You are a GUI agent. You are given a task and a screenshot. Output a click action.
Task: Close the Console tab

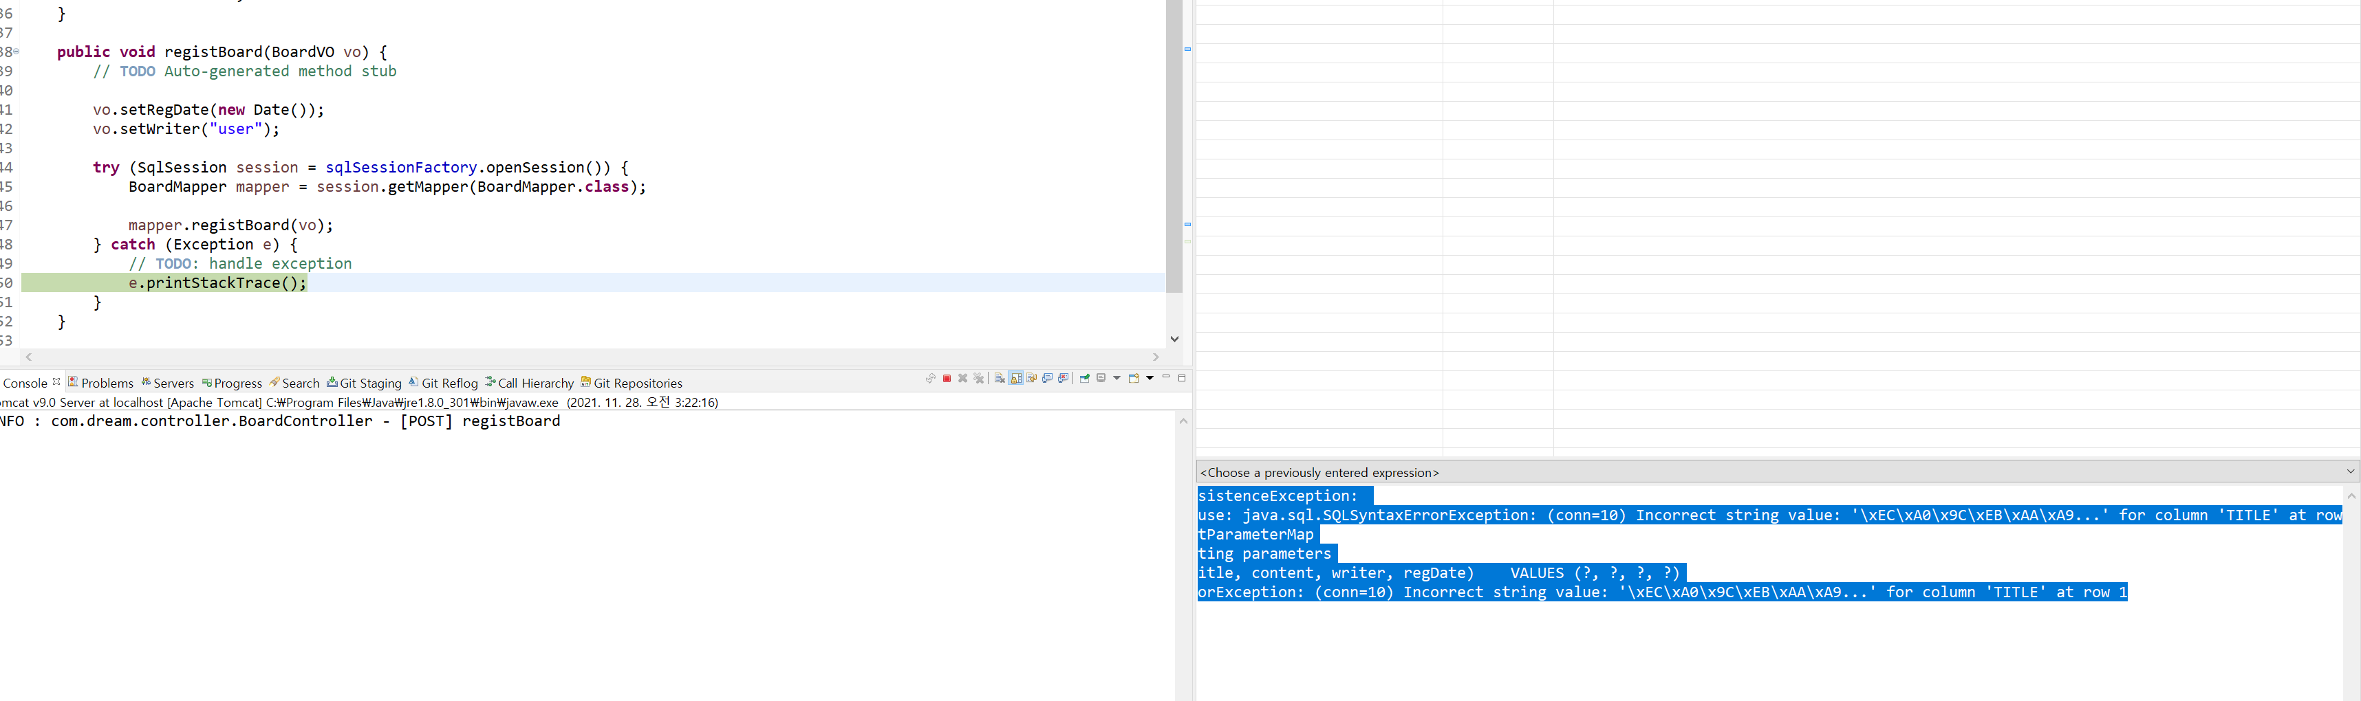coord(57,381)
